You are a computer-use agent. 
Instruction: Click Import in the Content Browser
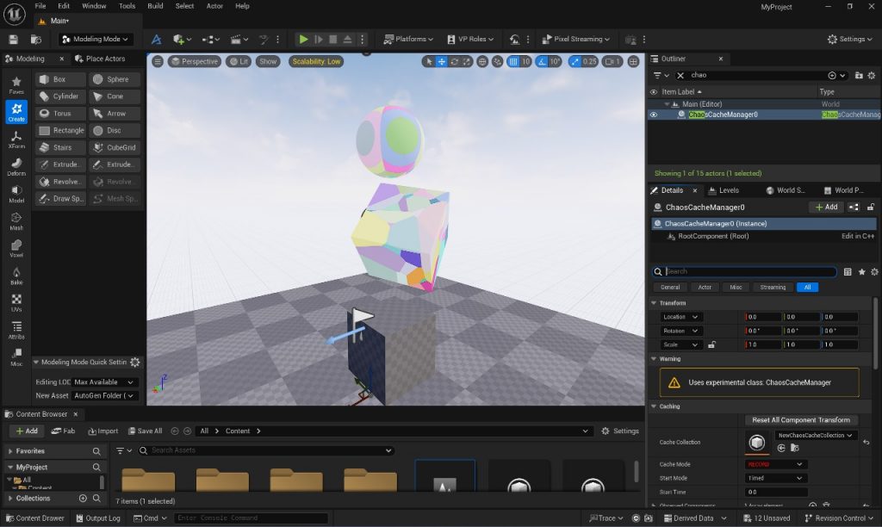click(103, 431)
